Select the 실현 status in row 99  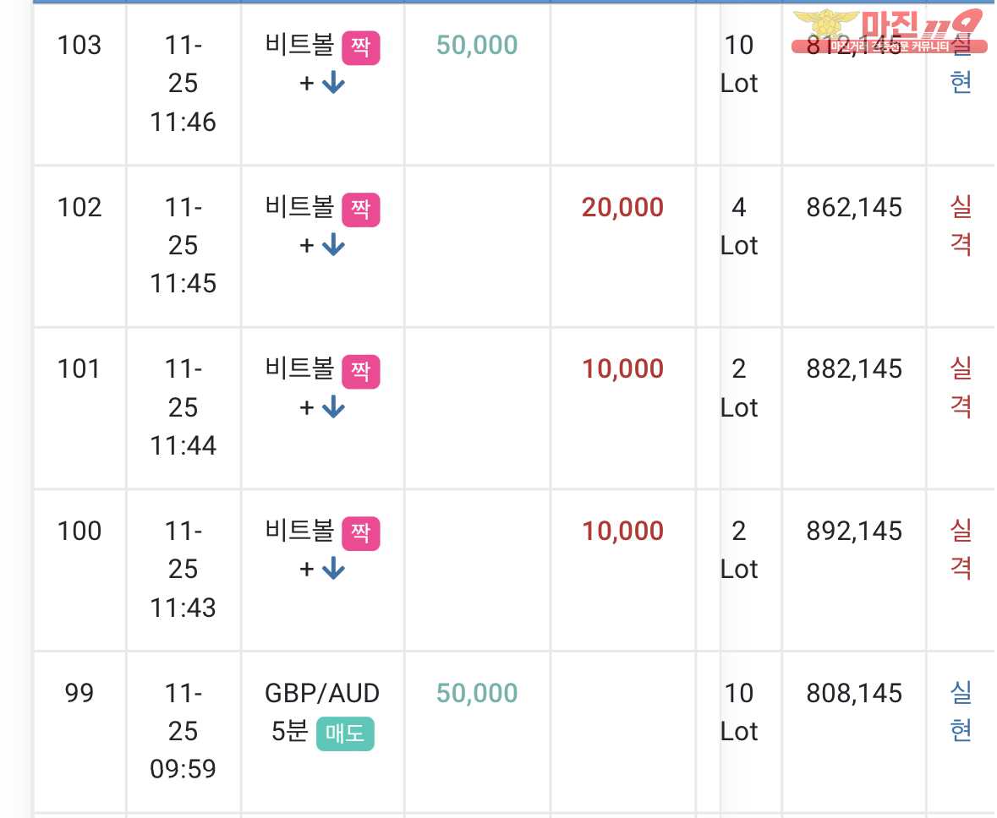[x=960, y=712]
